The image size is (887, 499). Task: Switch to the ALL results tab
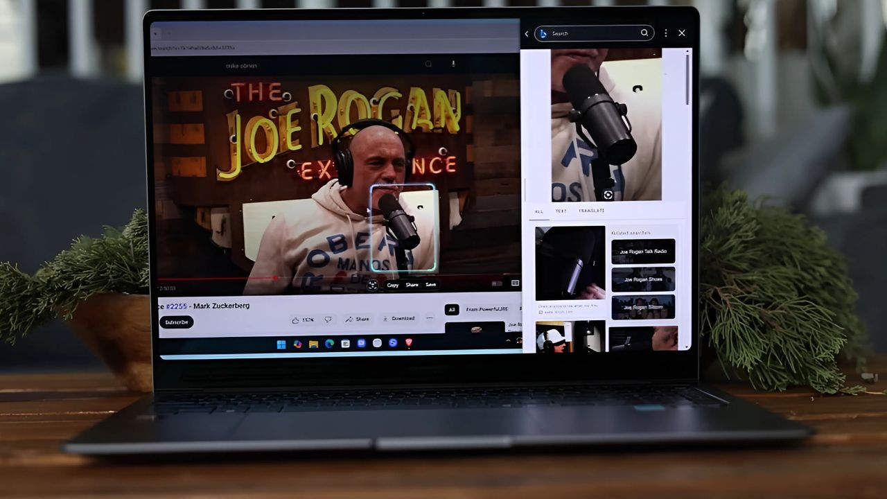[539, 211]
